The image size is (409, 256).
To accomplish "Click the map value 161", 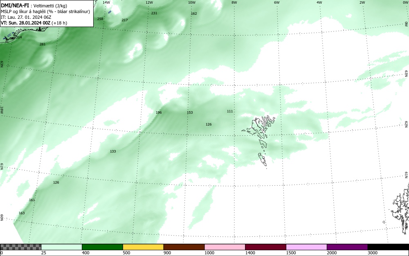I will tap(32, 200).
